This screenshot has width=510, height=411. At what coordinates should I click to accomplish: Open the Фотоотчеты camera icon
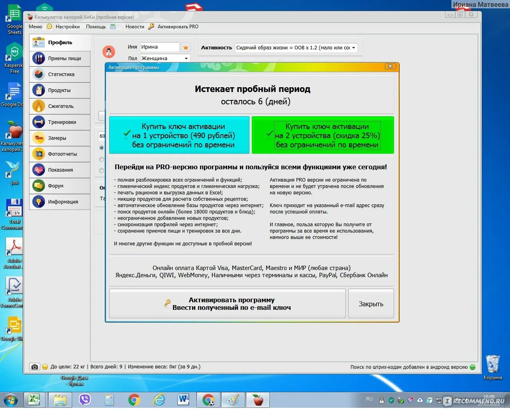39,154
